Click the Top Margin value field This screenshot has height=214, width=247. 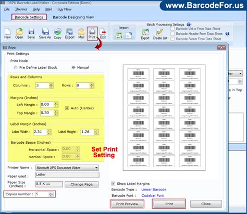click(47, 113)
